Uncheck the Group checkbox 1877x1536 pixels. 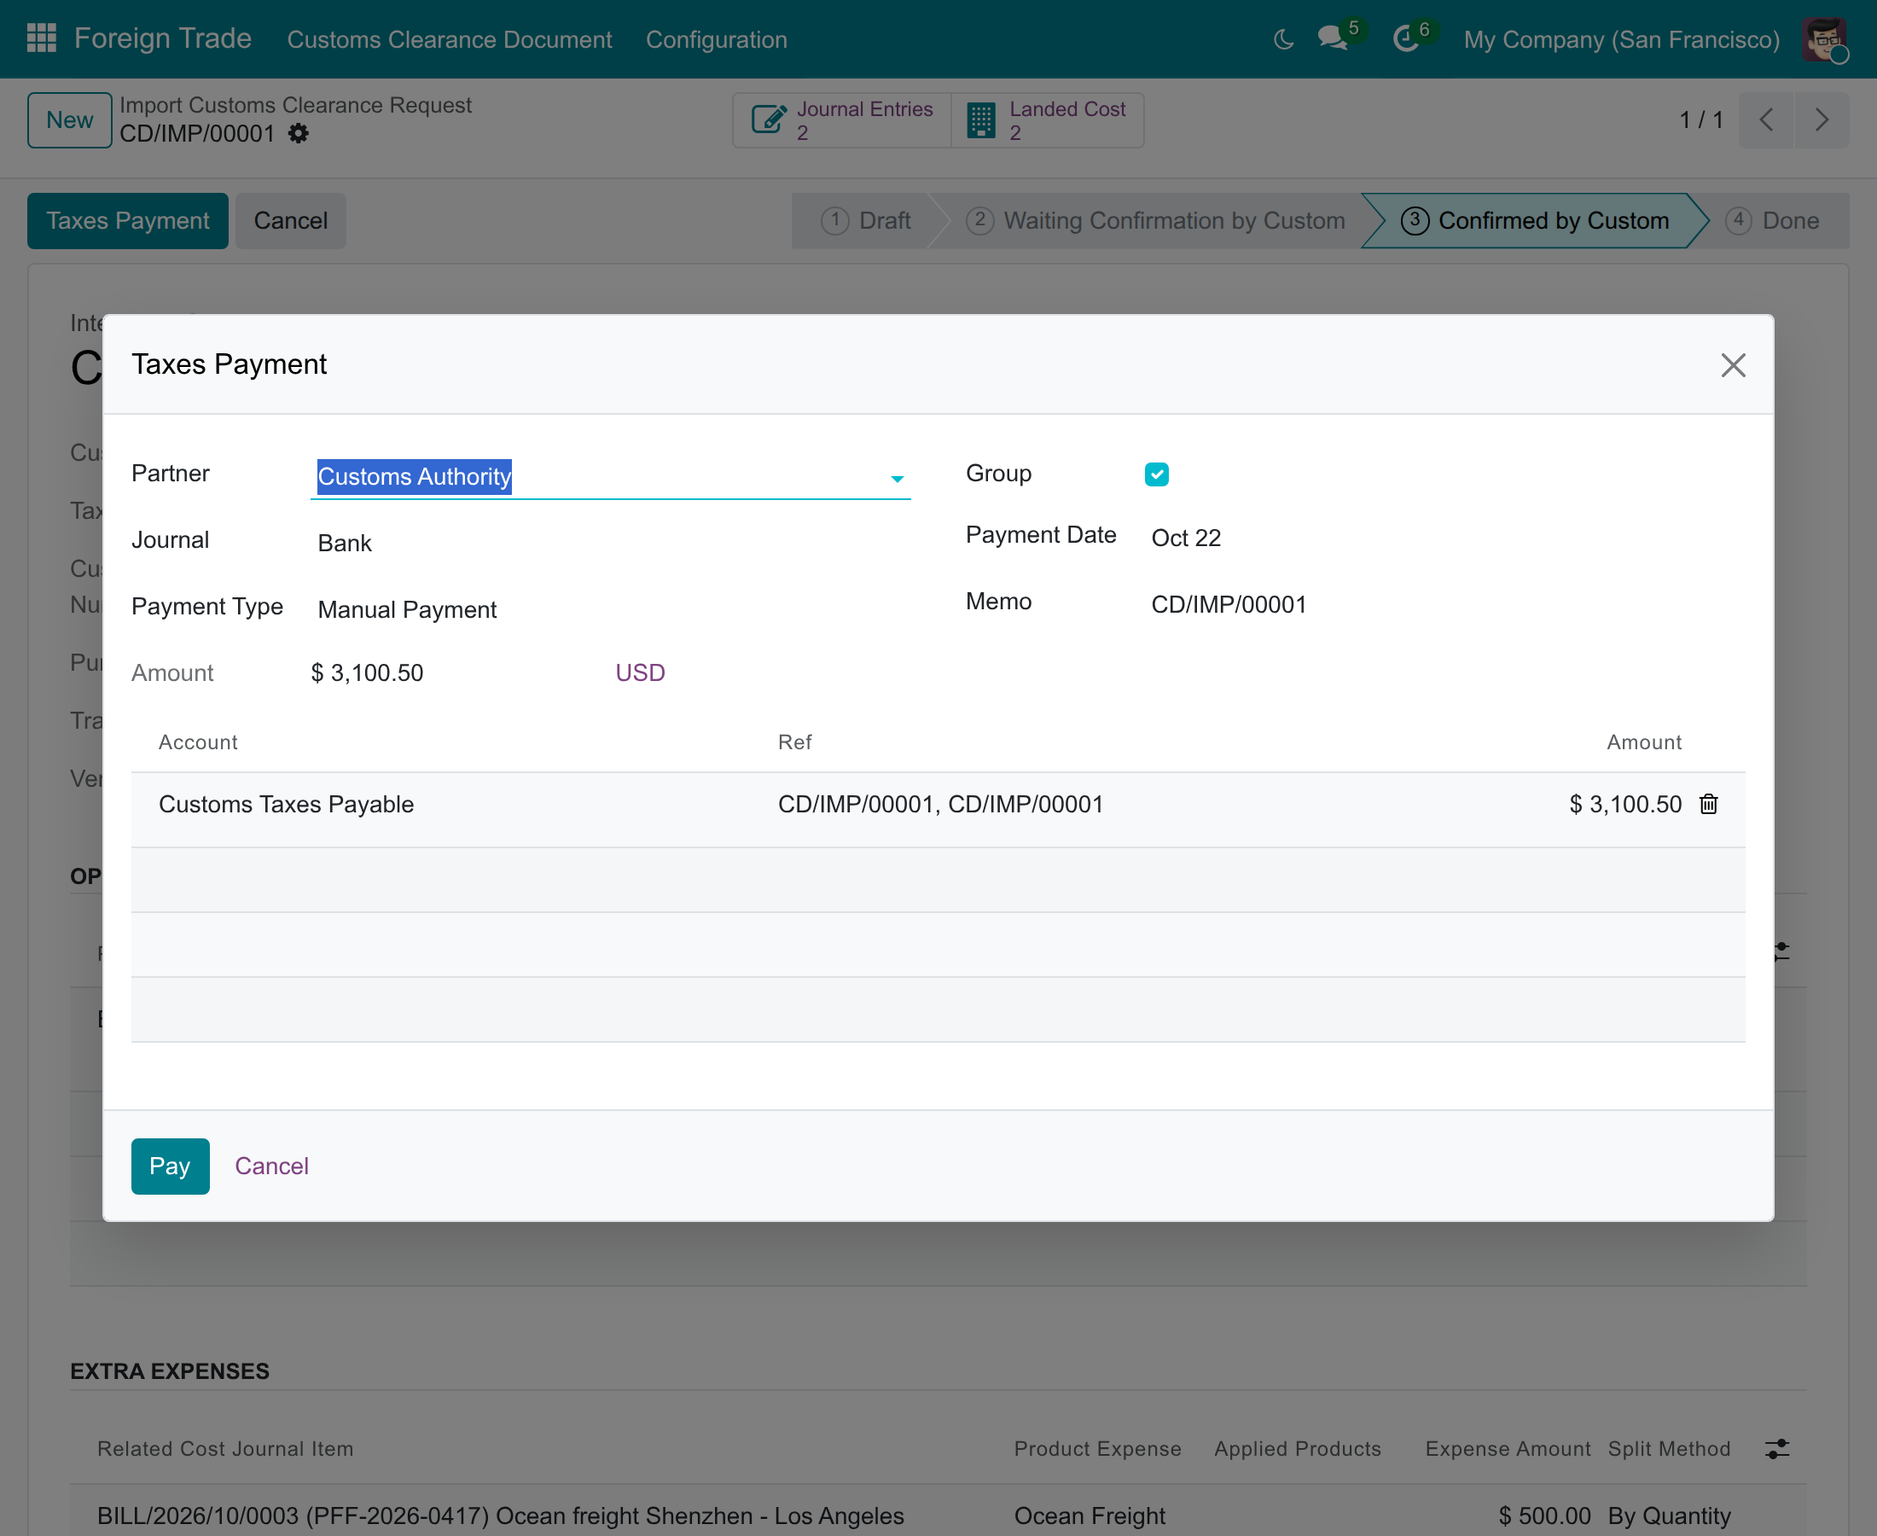(x=1156, y=474)
